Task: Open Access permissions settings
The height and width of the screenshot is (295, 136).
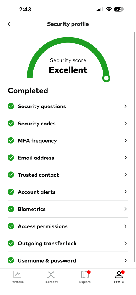Action: coord(68,226)
